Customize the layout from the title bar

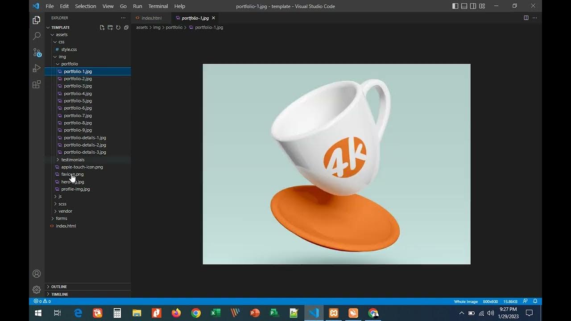point(482,6)
